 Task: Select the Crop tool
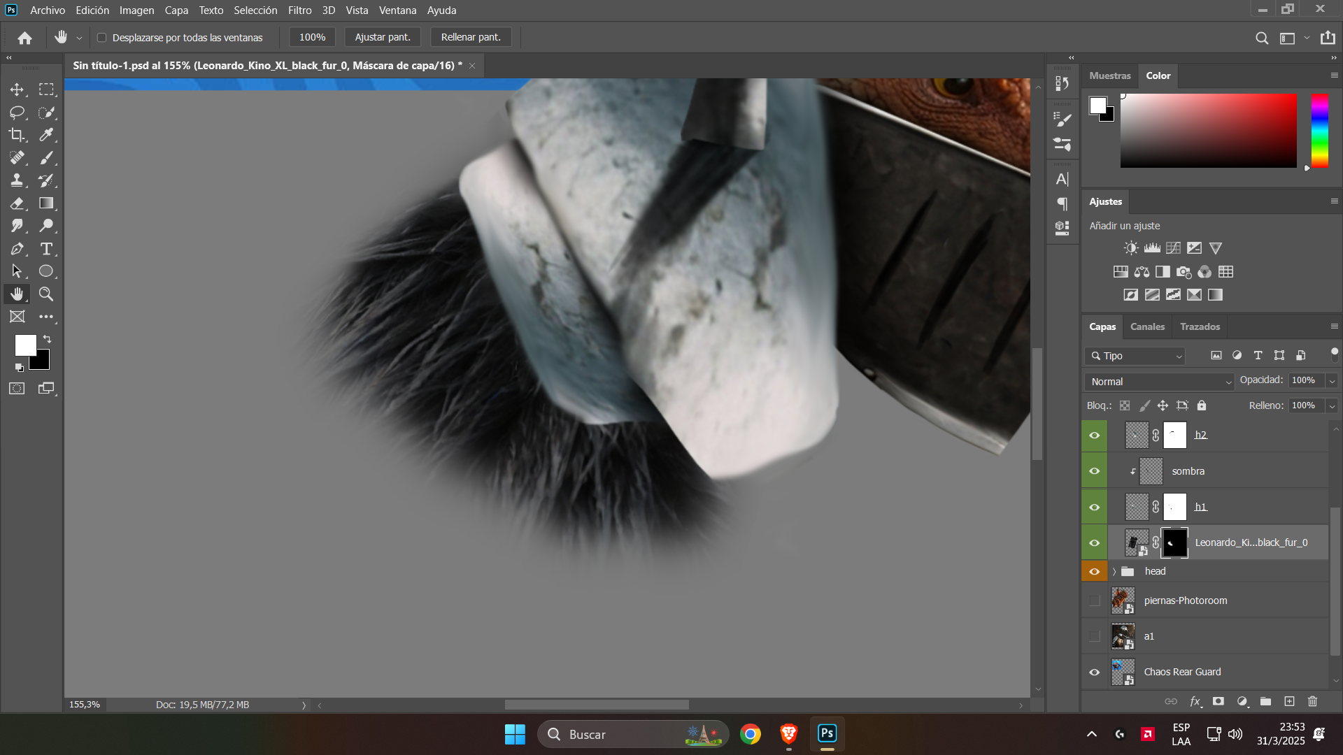click(x=17, y=135)
